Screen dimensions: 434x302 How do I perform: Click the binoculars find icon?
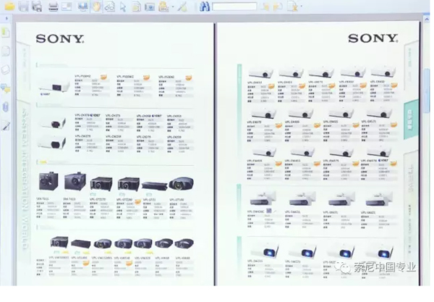204,7
